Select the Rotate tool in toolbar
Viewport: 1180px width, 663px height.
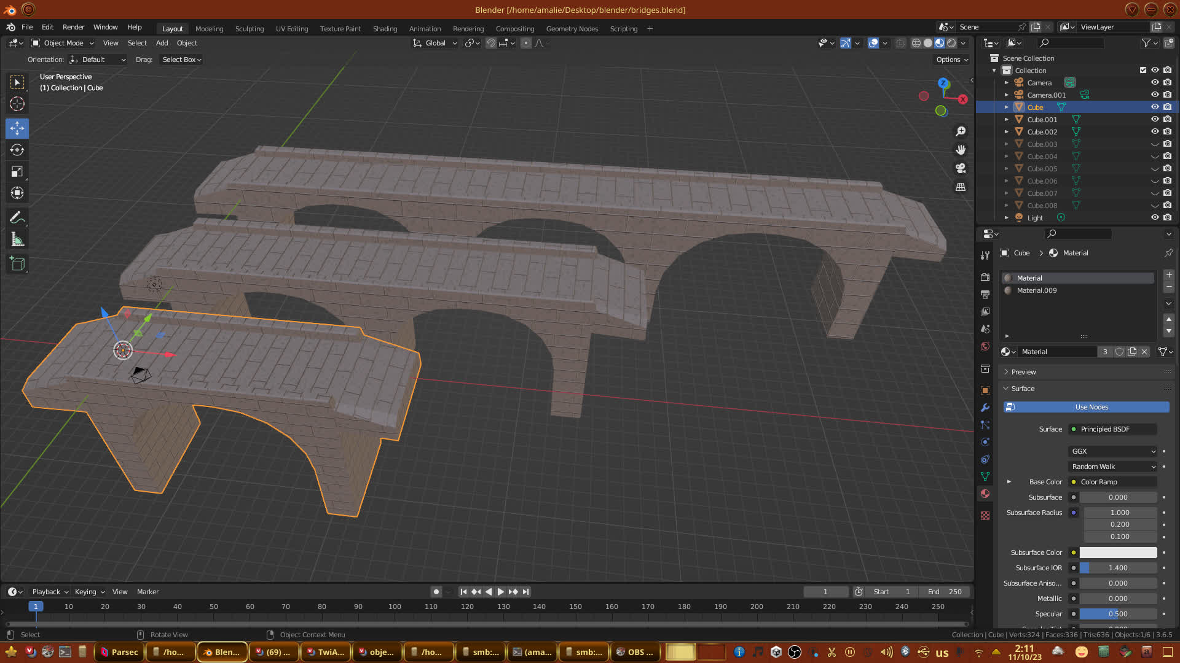(x=17, y=150)
